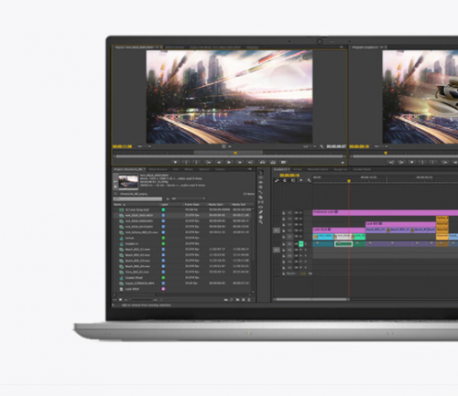This screenshot has width=458, height=396.
Task: Click the timeline wrench settings icon
Action: (x=309, y=180)
